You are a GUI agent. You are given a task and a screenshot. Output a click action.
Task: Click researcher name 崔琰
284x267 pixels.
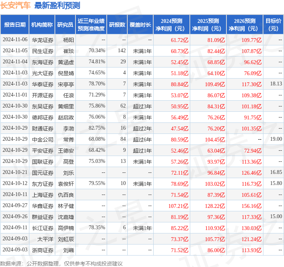[x=69, y=51]
